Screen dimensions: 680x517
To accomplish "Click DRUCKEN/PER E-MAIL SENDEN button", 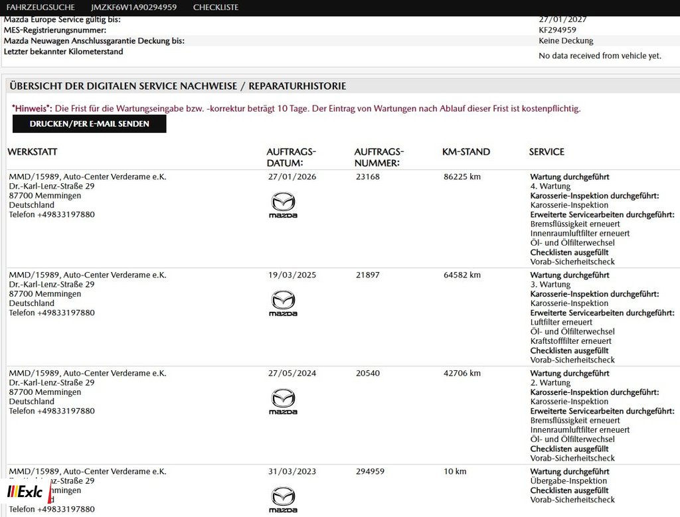I will point(90,124).
